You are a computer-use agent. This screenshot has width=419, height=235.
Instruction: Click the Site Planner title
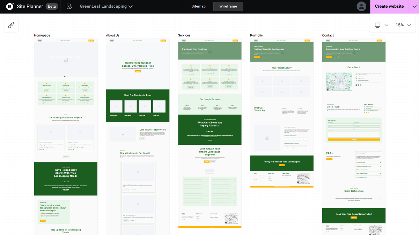pos(30,6)
